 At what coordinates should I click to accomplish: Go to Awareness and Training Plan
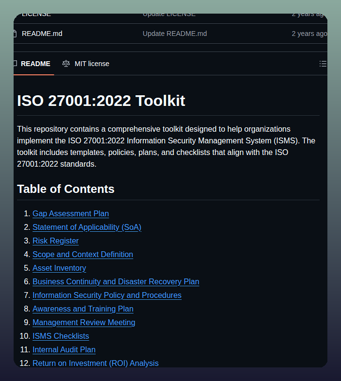coord(83,309)
